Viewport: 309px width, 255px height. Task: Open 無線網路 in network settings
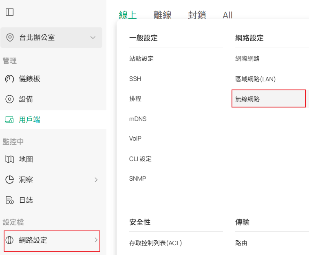tap(247, 99)
